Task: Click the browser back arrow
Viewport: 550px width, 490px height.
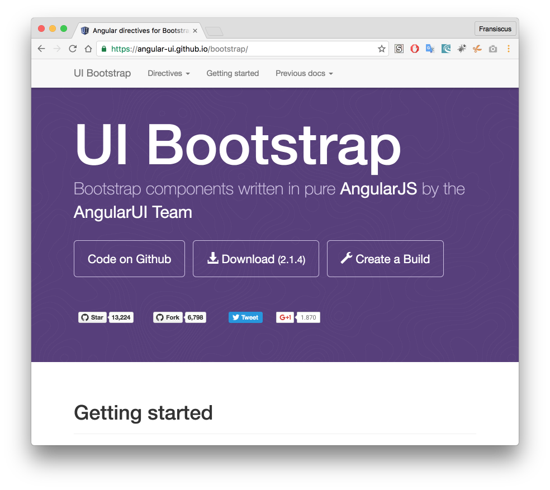Action: click(x=41, y=49)
